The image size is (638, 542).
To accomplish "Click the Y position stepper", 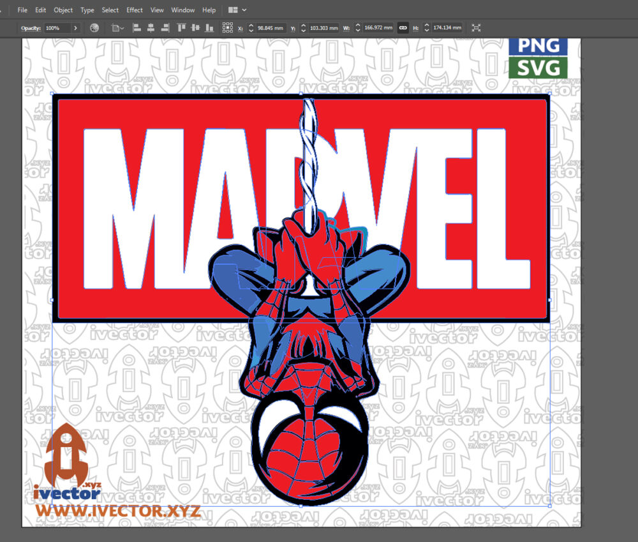I will click(303, 28).
